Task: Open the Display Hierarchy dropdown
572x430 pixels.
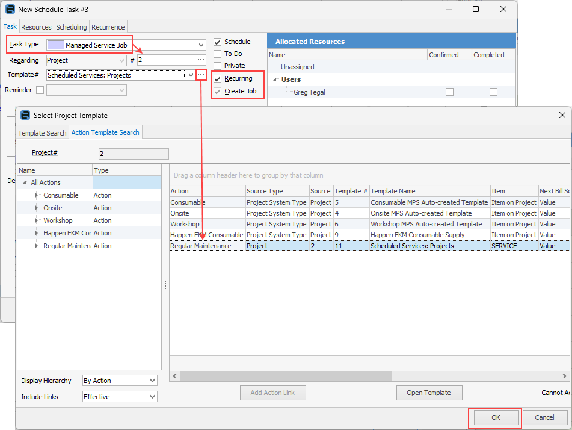Action: [x=151, y=381]
